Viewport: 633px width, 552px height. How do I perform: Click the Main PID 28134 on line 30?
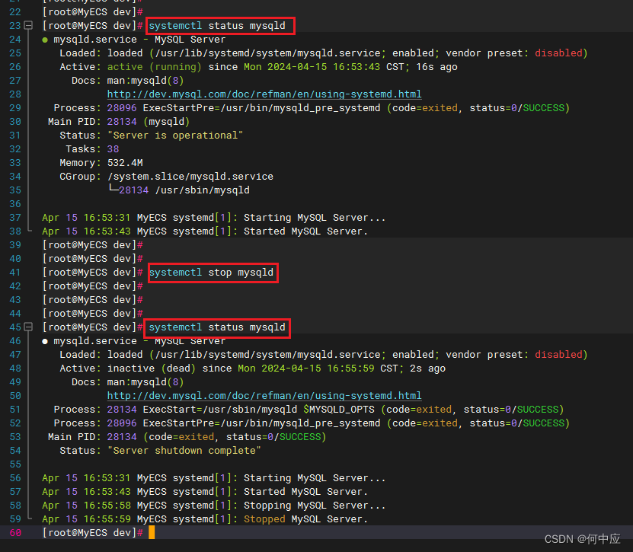(x=122, y=122)
